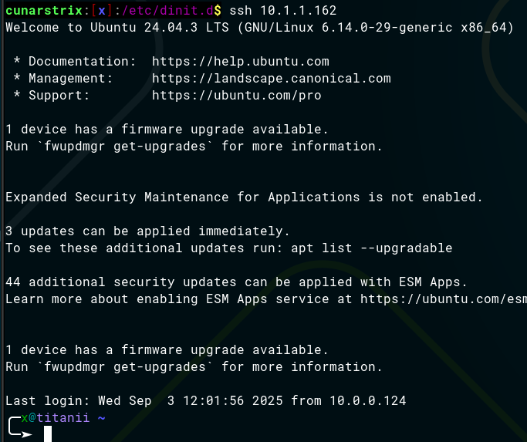Click the '44 additional security updates' message
Viewport: 527px width, 442px height.
click(x=236, y=282)
